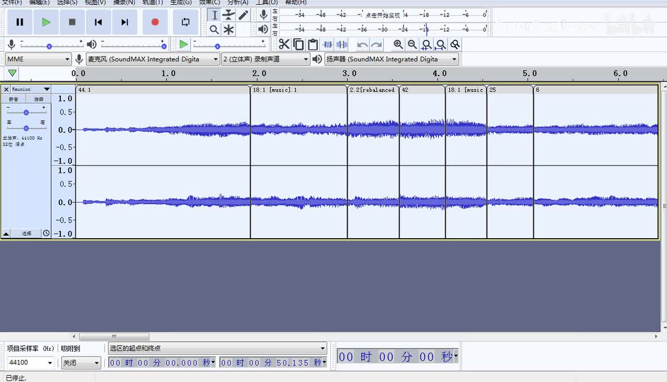
Task: Click the clip title '2.2[rebalanced'
Action: 372,90
